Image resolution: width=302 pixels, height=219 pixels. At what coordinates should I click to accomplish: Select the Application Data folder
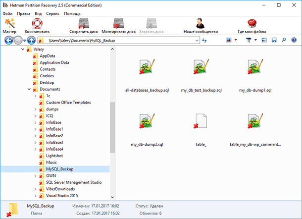coord(54,62)
